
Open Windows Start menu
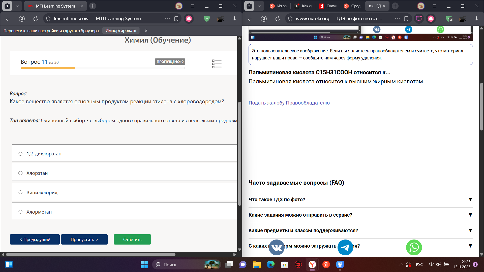pyautogui.click(x=144, y=264)
